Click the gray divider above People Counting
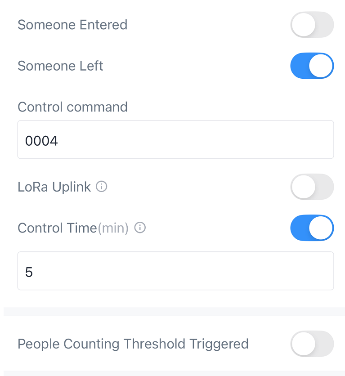The height and width of the screenshot is (376, 345). [174, 312]
